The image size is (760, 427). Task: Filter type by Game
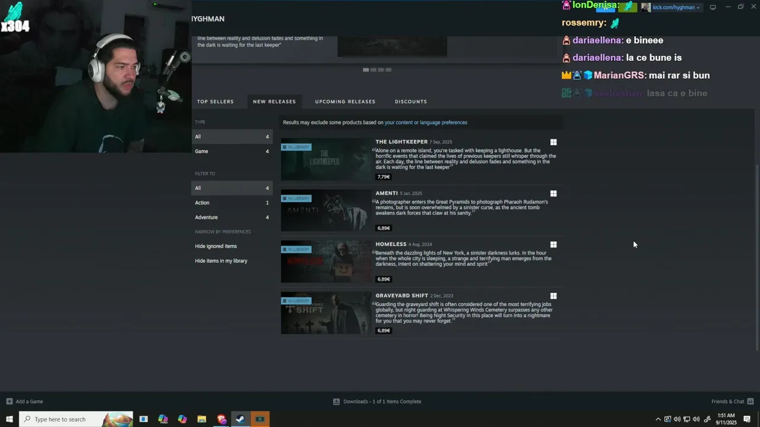tap(232, 151)
